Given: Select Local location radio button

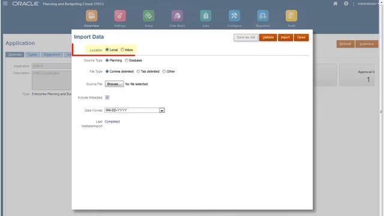Looking at the screenshot, I should coord(107,50).
